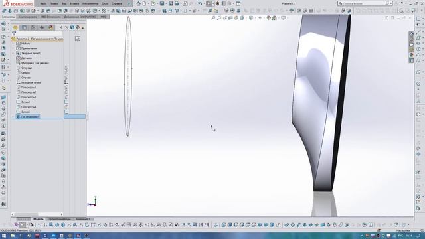The height and width of the screenshot is (239, 425).
Task: Click the Save icon
Action: click(162, 3)
